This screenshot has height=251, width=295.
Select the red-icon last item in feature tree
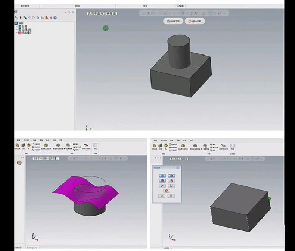pyautogui.click(x=26, y=32)
